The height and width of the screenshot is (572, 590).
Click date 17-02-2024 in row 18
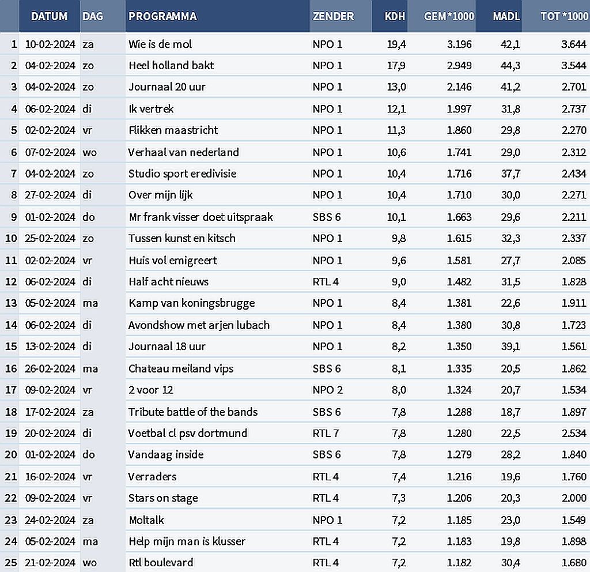(50, 412)
